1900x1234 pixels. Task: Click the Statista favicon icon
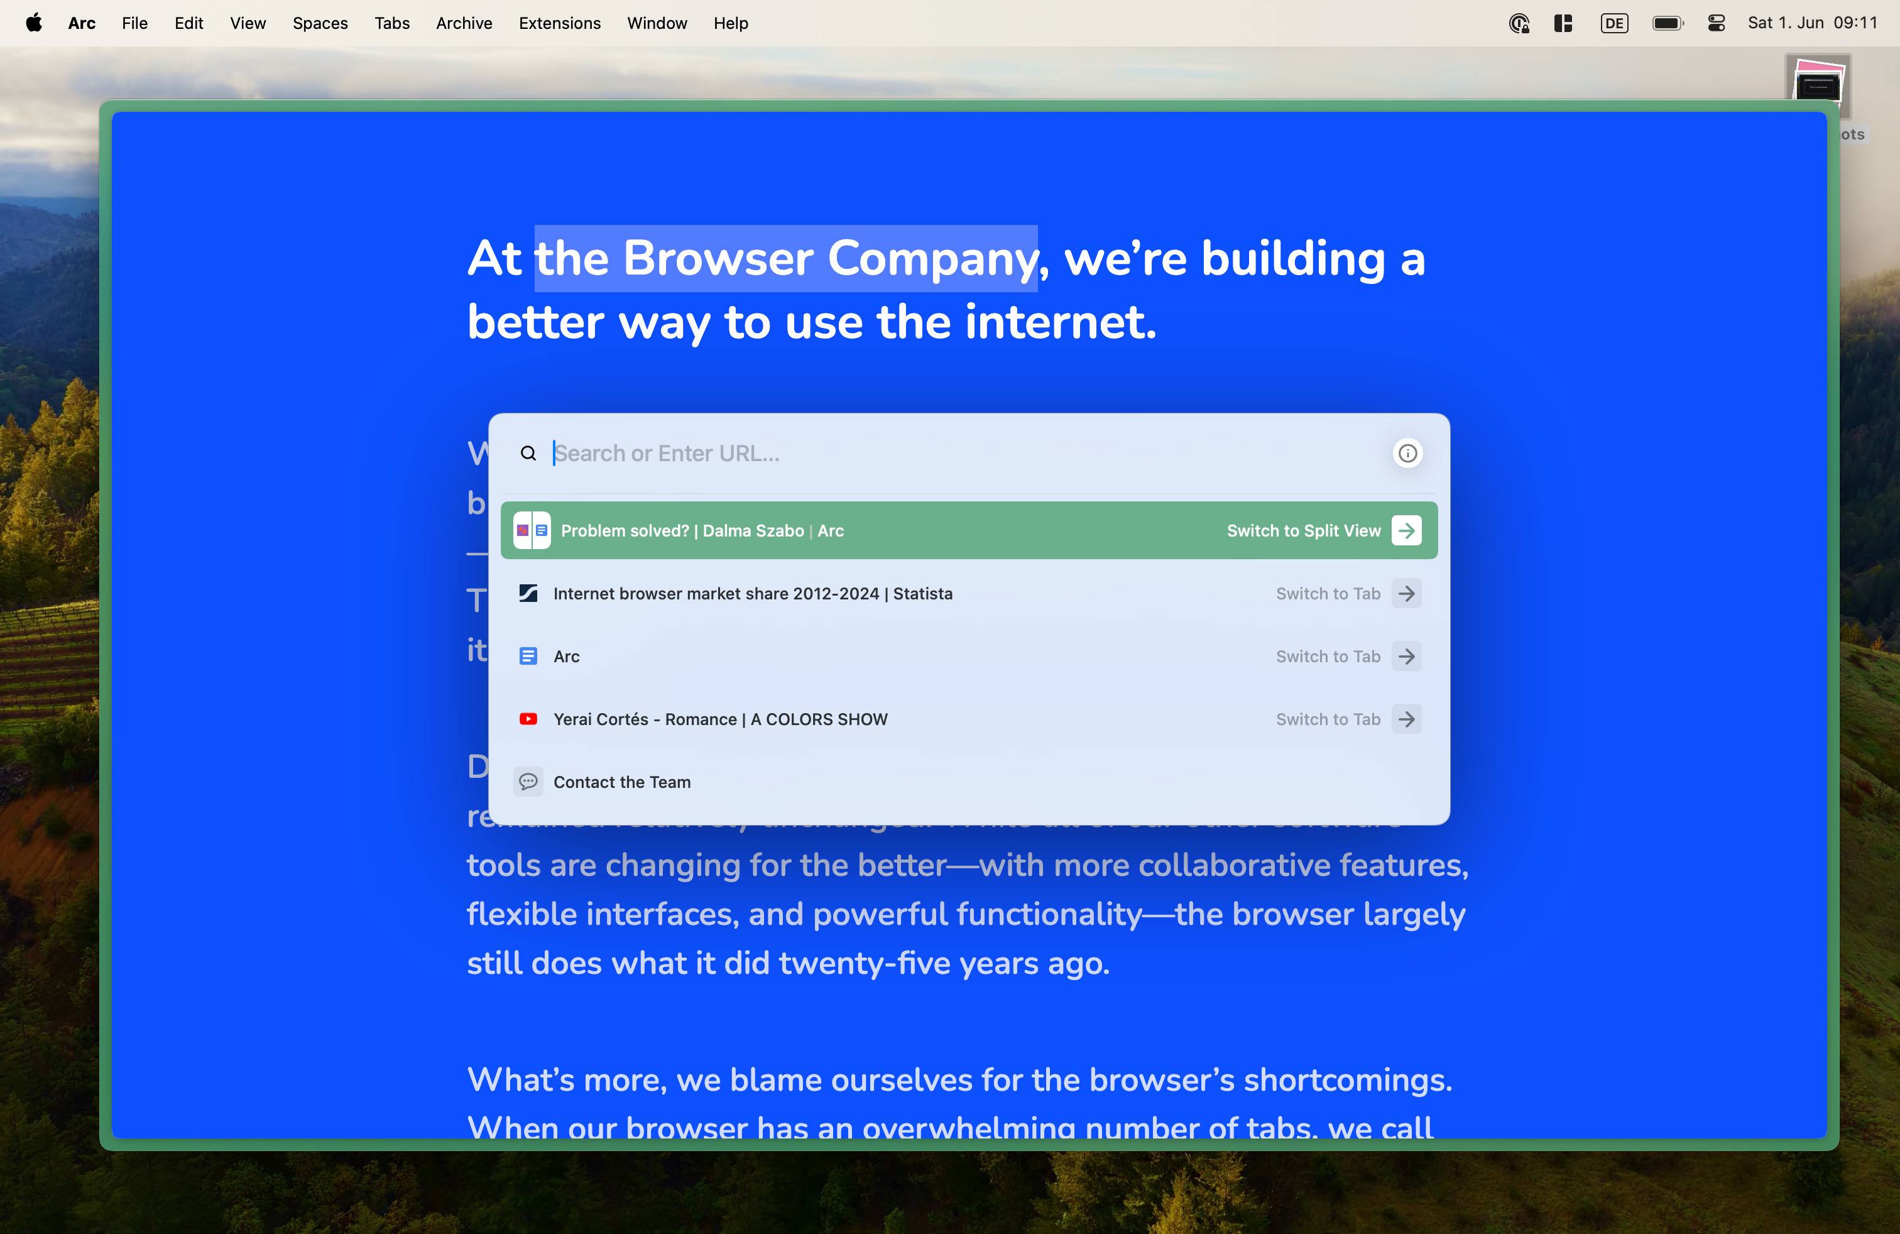coord(528,593)
